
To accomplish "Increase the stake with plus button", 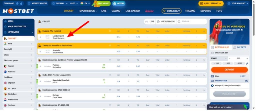I will (x=247, y=58).
